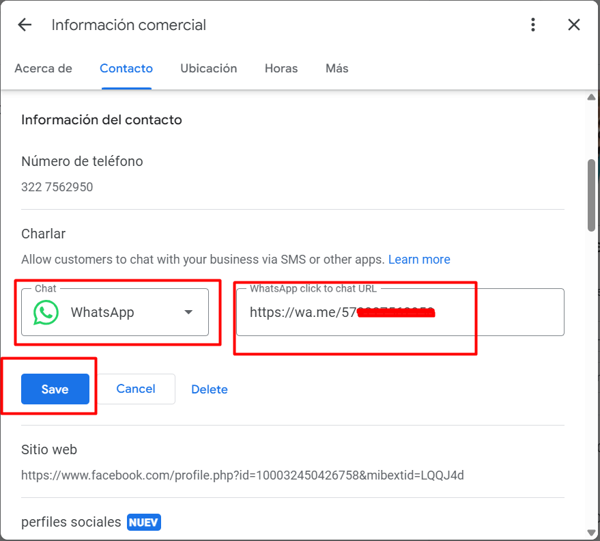This screenshot has width=600, height=541.
Task: Open the Ubicación tab
Action: pyautogui.click(x=208, y=68)
